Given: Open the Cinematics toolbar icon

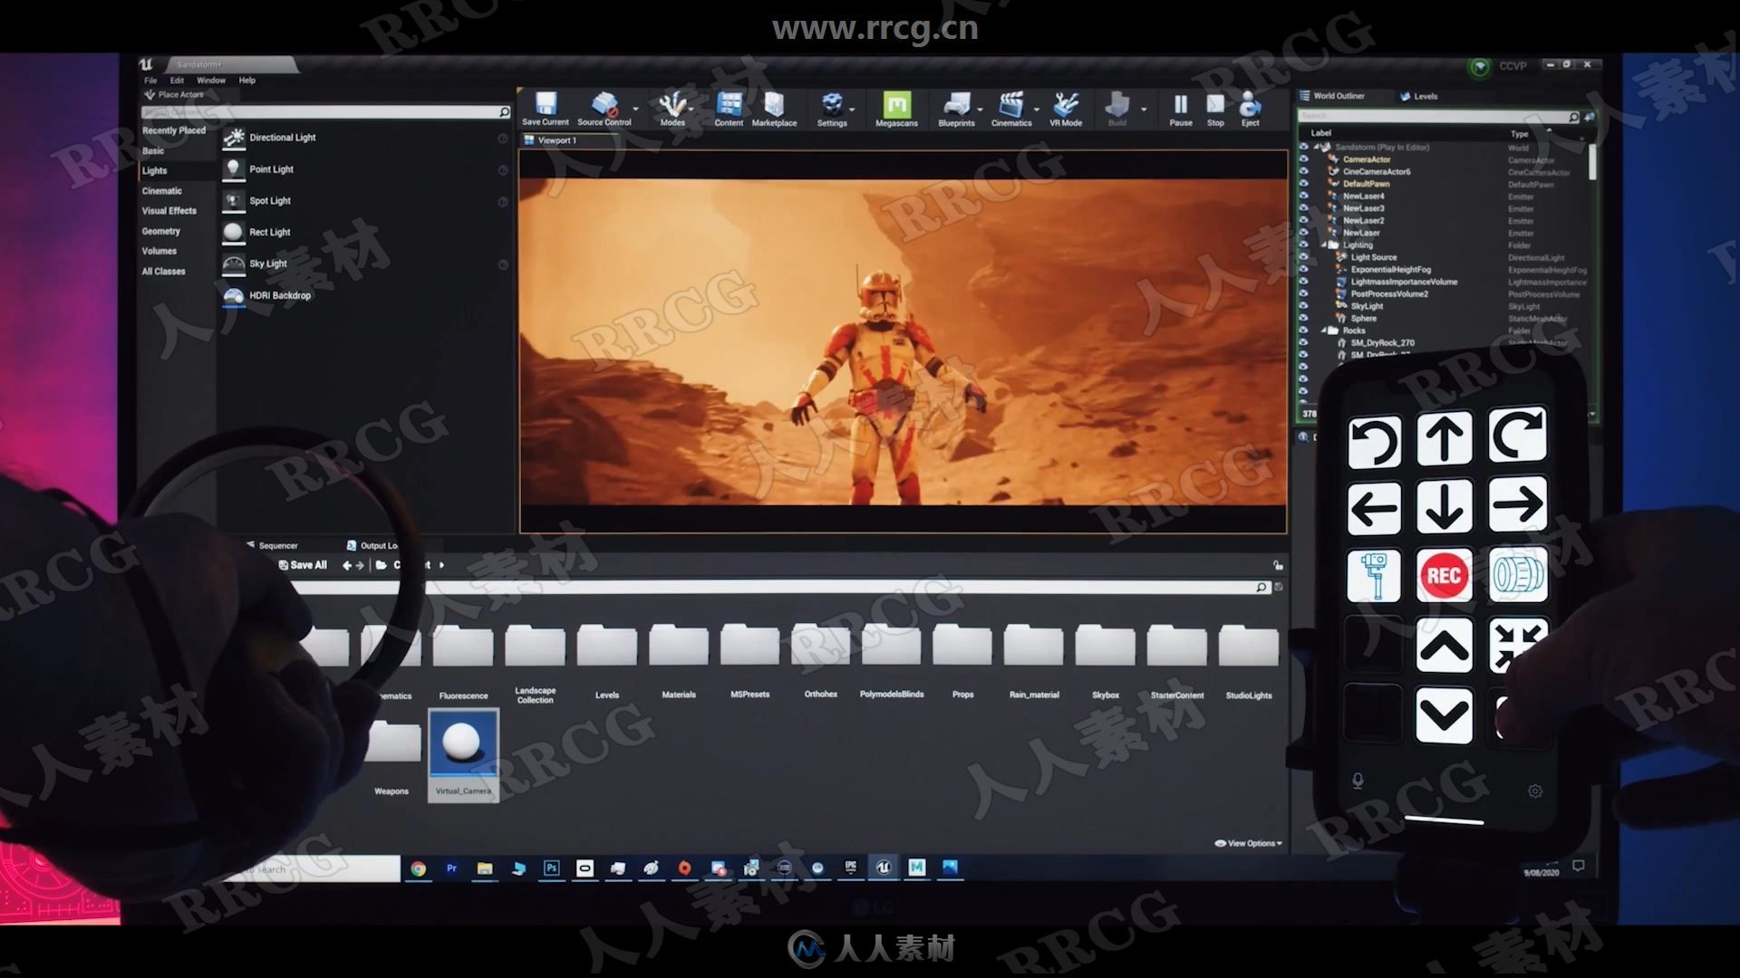Looking at the screenshot, I should (1011, 109).
